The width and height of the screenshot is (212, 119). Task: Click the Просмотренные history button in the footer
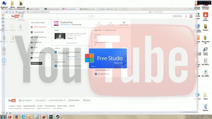(x=74, y=100)
